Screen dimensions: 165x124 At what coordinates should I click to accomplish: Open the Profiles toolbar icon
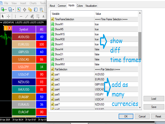pyautogui.click(x=10, y=10)
